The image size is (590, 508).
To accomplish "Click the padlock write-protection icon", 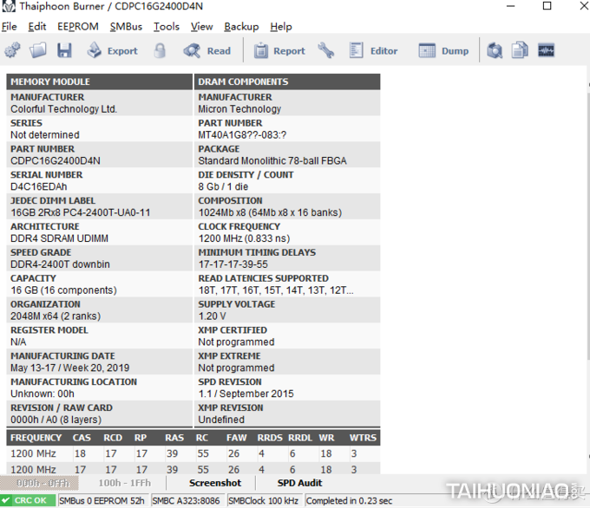I will click(x=160, y=50).
